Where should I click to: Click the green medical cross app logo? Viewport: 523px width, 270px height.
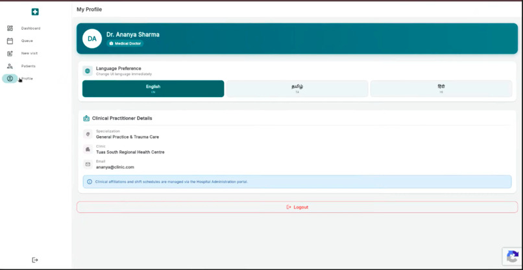click(35, 12)
